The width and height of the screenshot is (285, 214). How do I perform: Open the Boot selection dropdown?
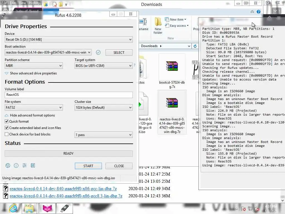pyautogui.click(x=48, y=52)
